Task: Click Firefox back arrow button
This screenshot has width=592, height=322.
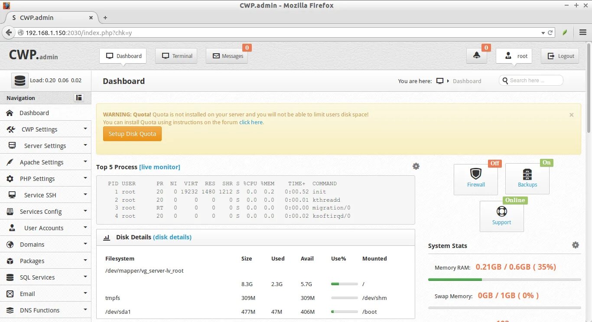Action: pyautogui.click(x=9, y=32)
